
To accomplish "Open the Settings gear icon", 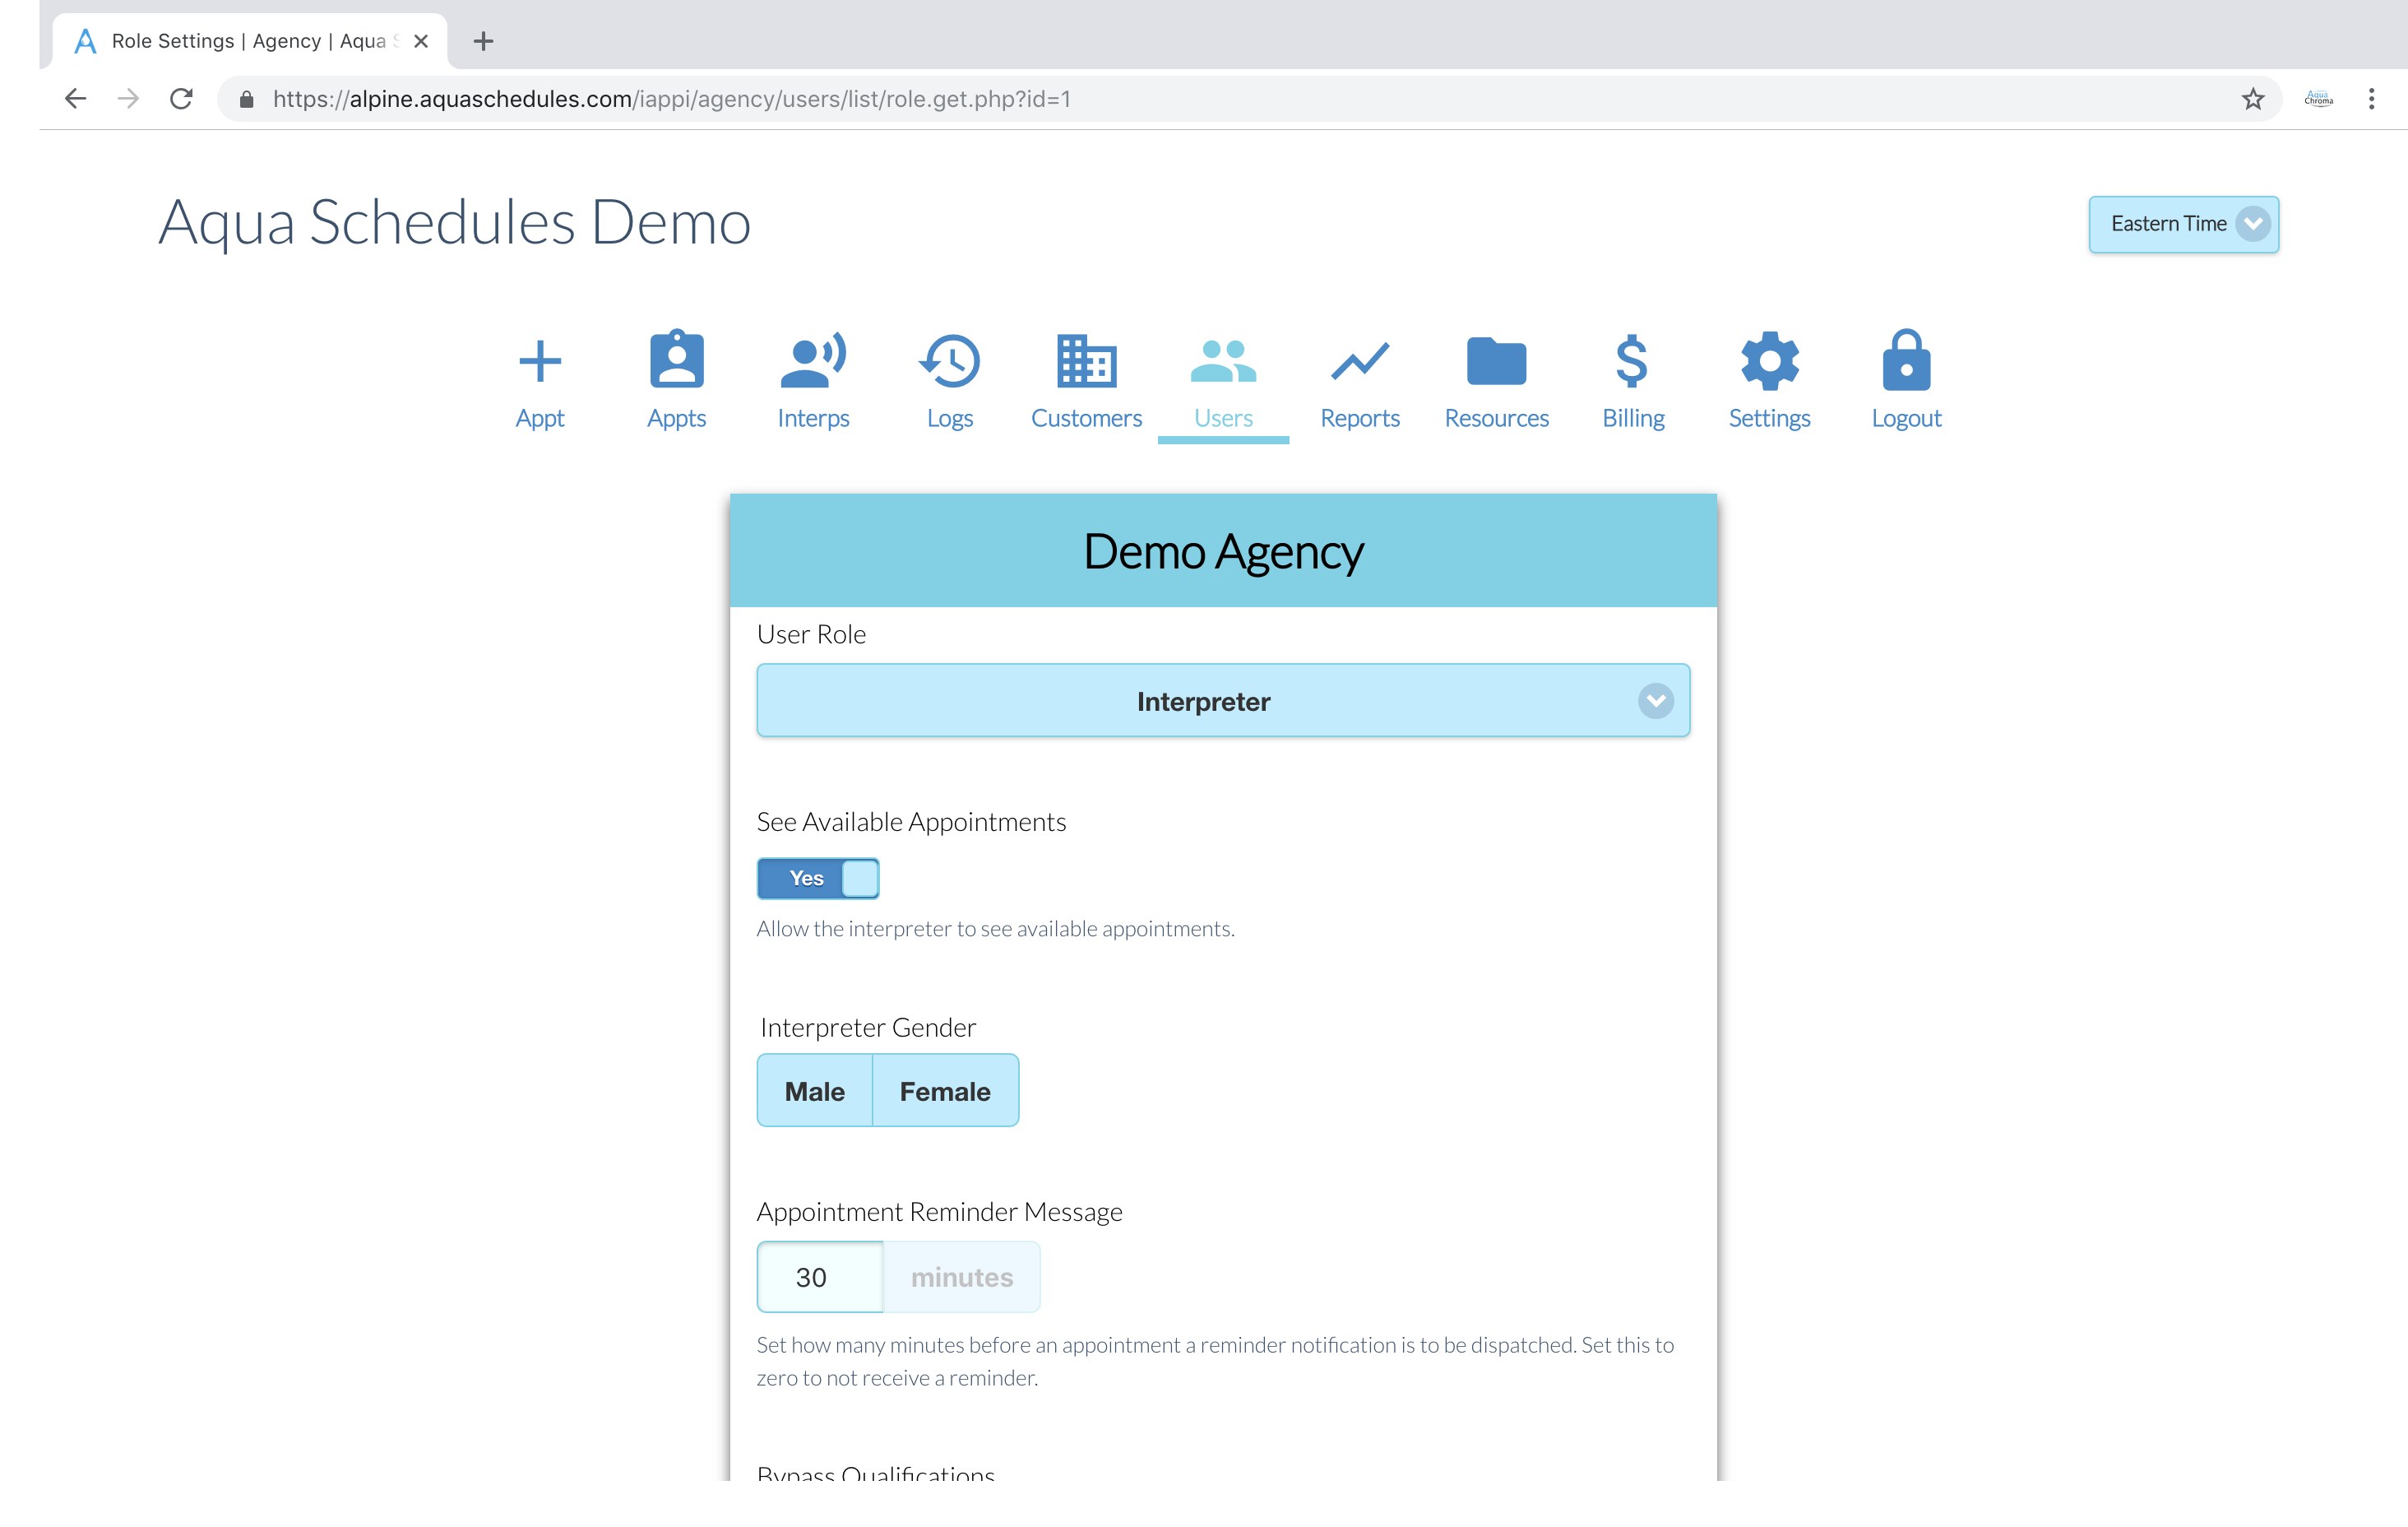I will point(1769,360).
